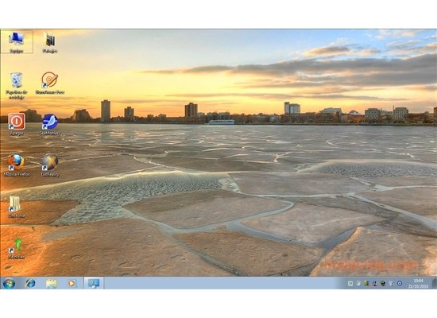Click the 'SeaMonkey' icon label

pos(50,134)
